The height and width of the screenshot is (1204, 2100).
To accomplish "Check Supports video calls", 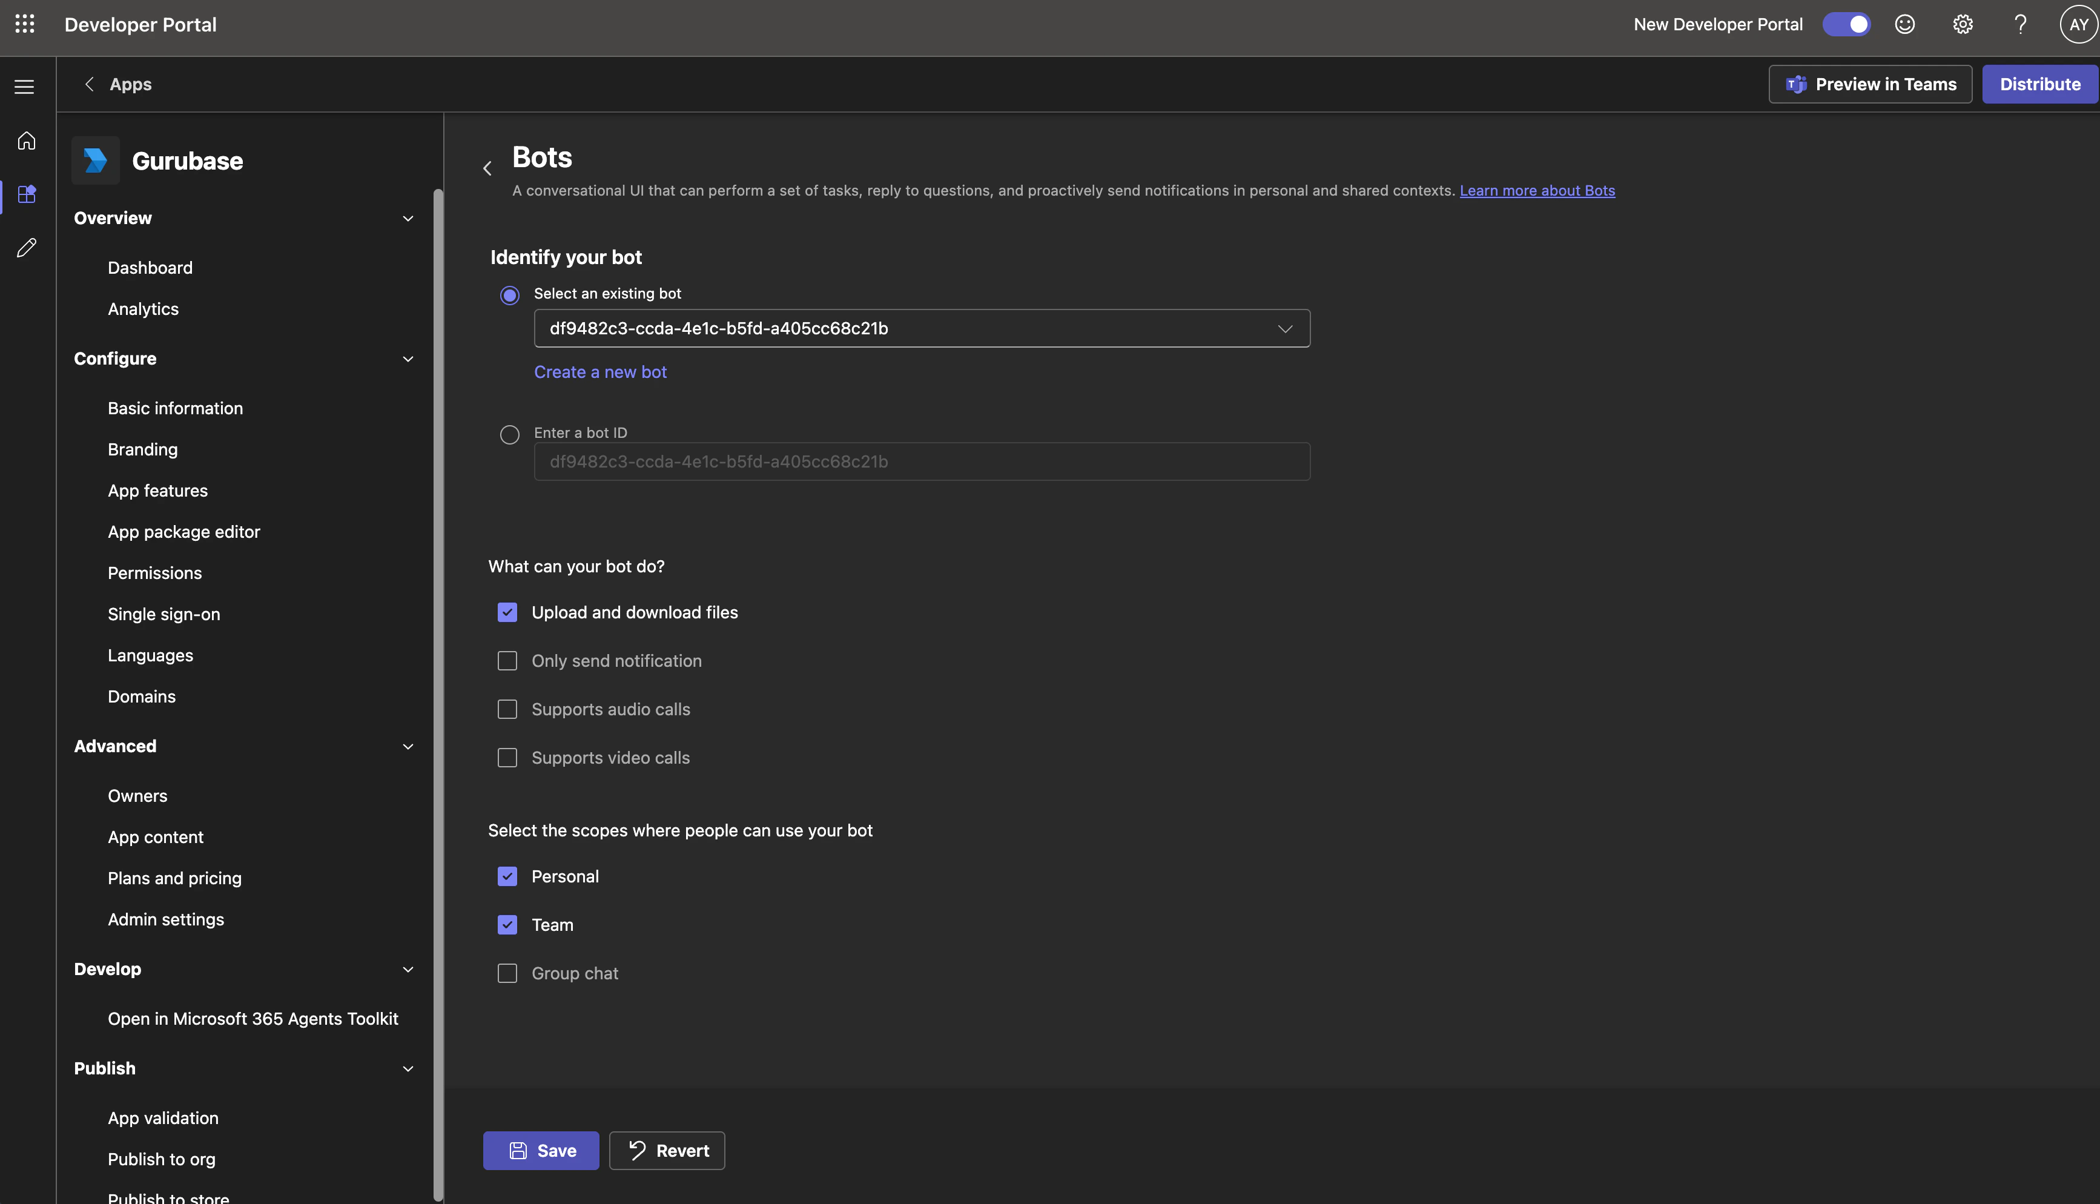I will pos(507,758).
